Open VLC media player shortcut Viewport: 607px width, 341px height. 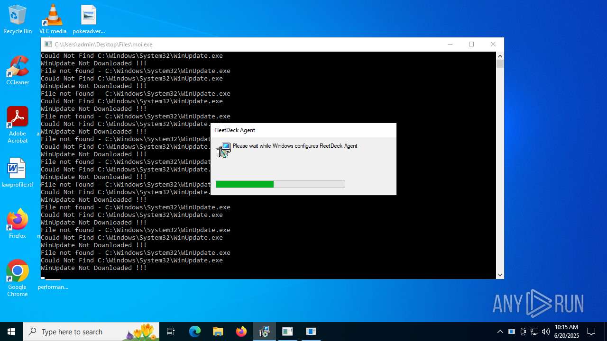(x=53, y=19)
